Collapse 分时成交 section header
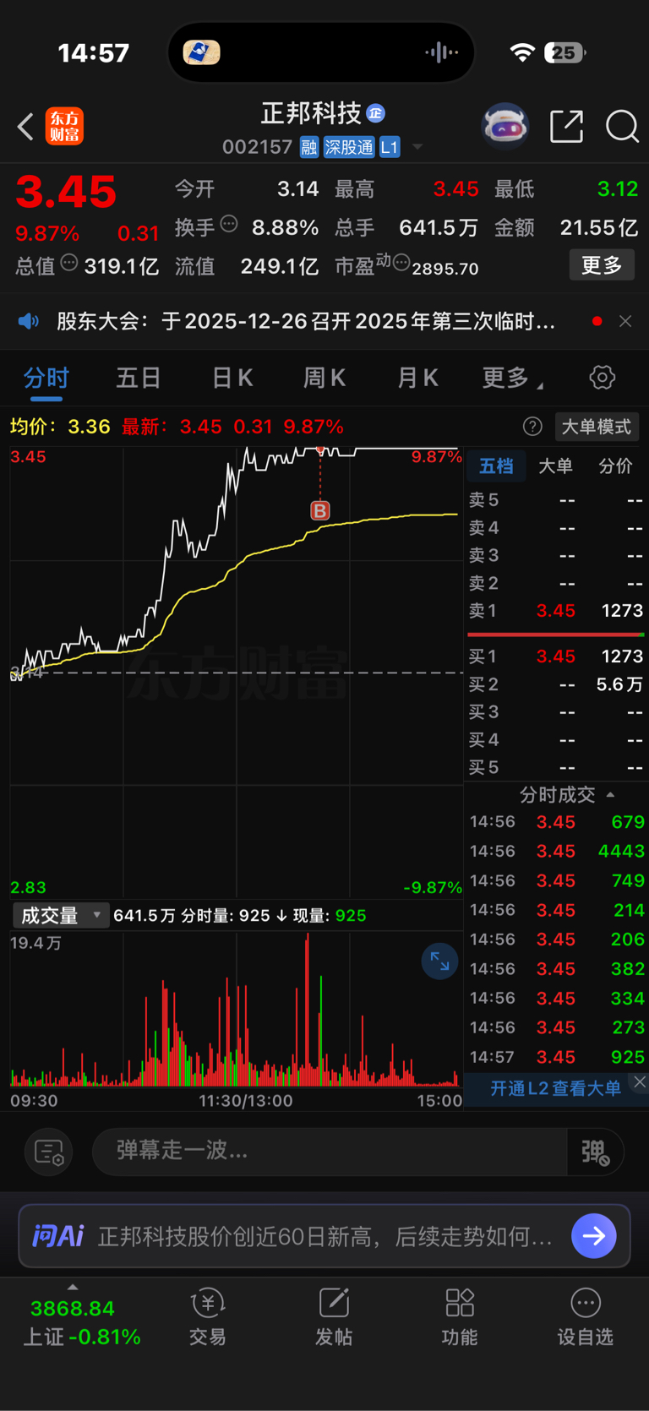The height and width of the screenshot is (1411, 649). [566, 795]
